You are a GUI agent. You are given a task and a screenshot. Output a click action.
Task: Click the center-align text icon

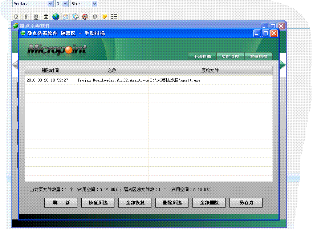(x=46, y=17)
